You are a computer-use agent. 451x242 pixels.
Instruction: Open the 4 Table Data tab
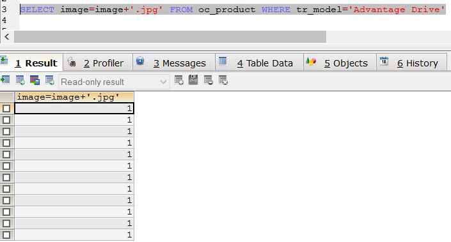pos(260,63)
